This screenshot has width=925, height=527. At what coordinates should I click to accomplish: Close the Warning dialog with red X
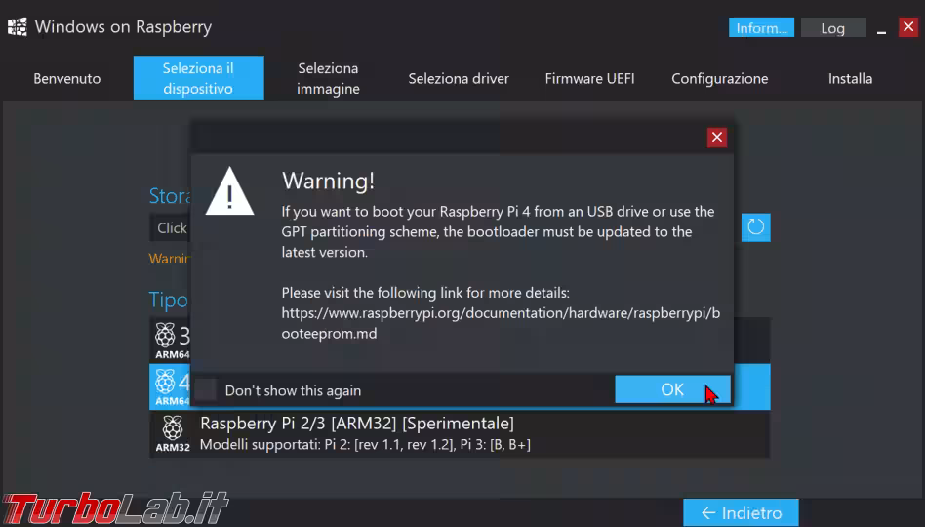pyautogui.click(x=717, y=138)
